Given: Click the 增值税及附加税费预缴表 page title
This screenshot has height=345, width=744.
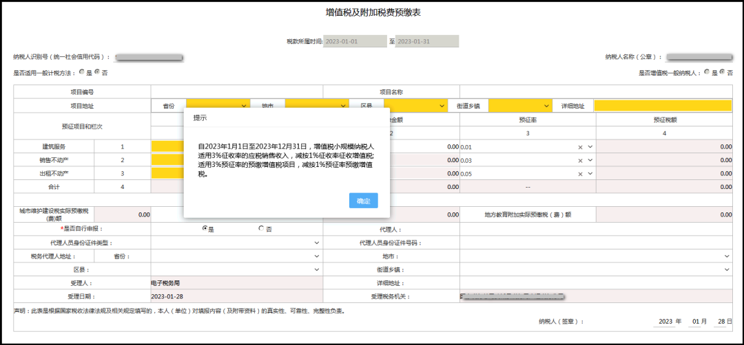Looking at the screenshot, I should 373,13.
